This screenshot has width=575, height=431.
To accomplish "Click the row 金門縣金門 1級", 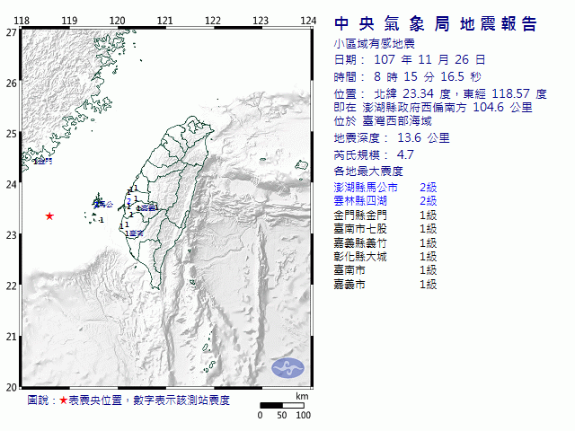I will [x=385, y=215].
